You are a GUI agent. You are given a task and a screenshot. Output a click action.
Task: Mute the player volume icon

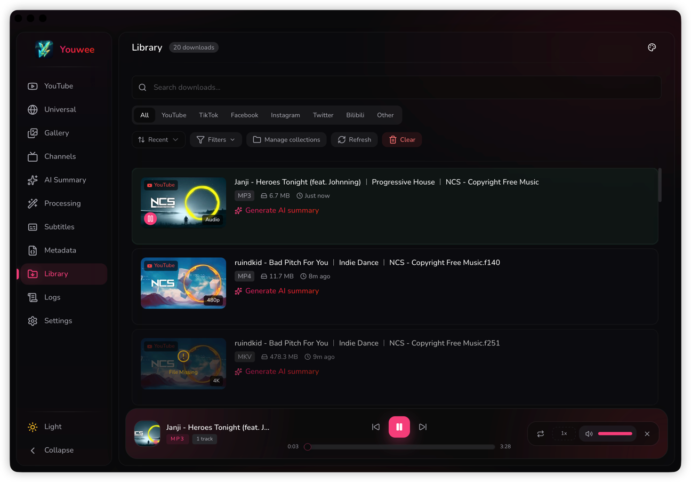589,434
